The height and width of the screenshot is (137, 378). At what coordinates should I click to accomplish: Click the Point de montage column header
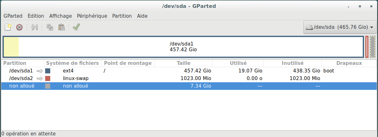128,63
